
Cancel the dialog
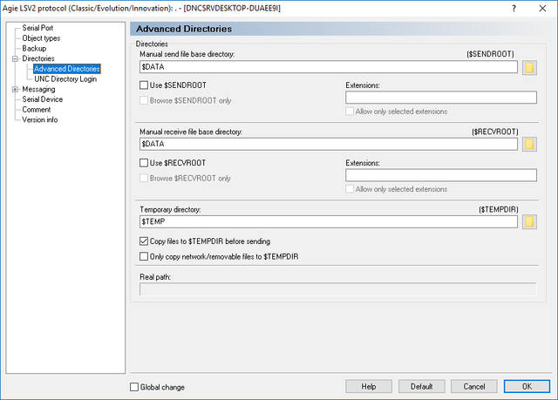click(x=474, y=386)
